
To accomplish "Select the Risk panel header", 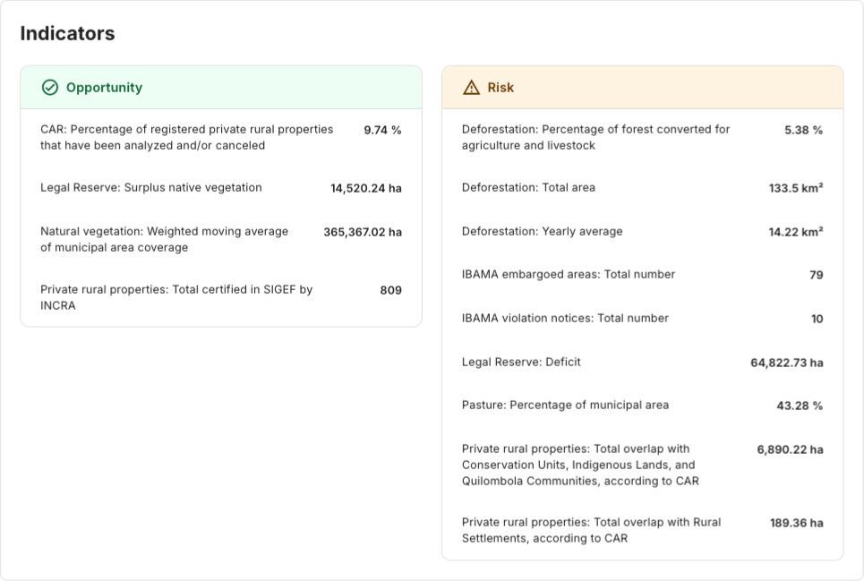I will [642, 88].
